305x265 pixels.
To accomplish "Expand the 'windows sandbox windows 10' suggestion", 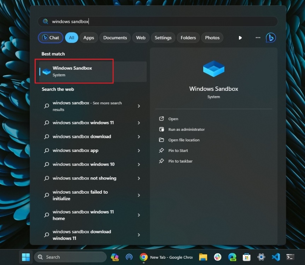I will pyautogui.click(x=139, y=164).
